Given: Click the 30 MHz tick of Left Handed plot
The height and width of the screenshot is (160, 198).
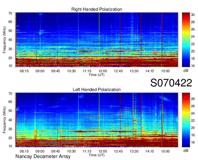Looking at the screenshot, I should coord(10,129).
